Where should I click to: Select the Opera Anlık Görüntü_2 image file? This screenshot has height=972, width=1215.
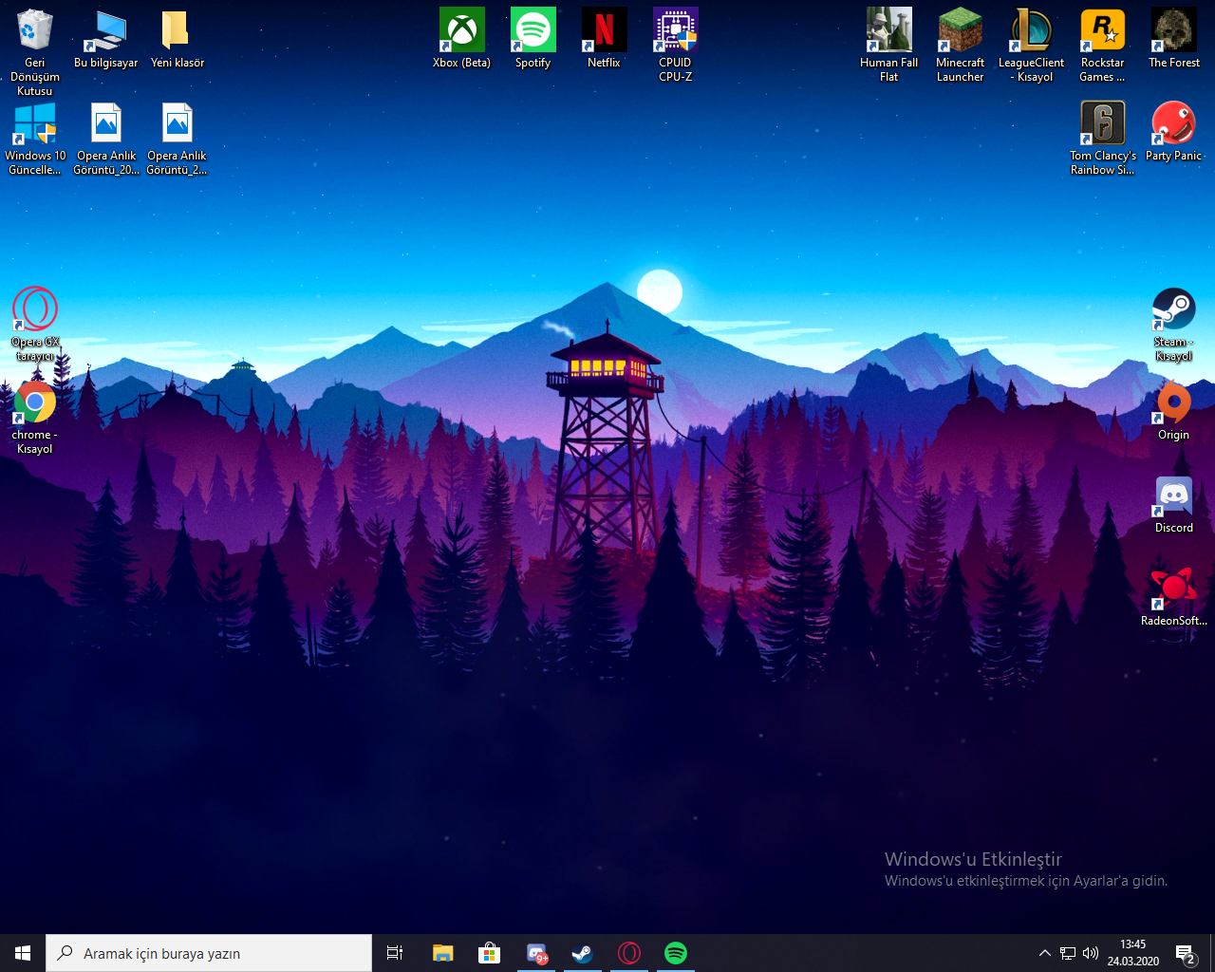pyautogui.click(x=178, y=139)
